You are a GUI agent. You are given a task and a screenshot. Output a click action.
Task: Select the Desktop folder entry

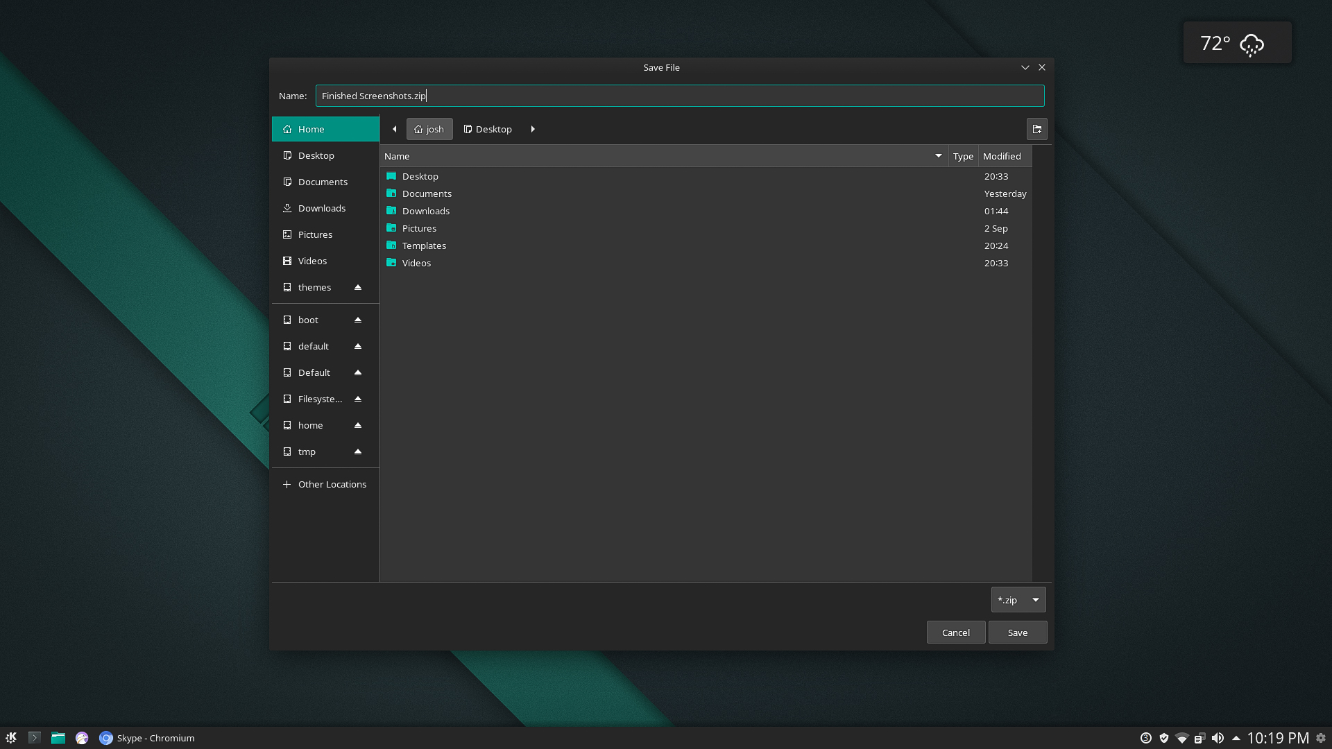click(420, 175)
